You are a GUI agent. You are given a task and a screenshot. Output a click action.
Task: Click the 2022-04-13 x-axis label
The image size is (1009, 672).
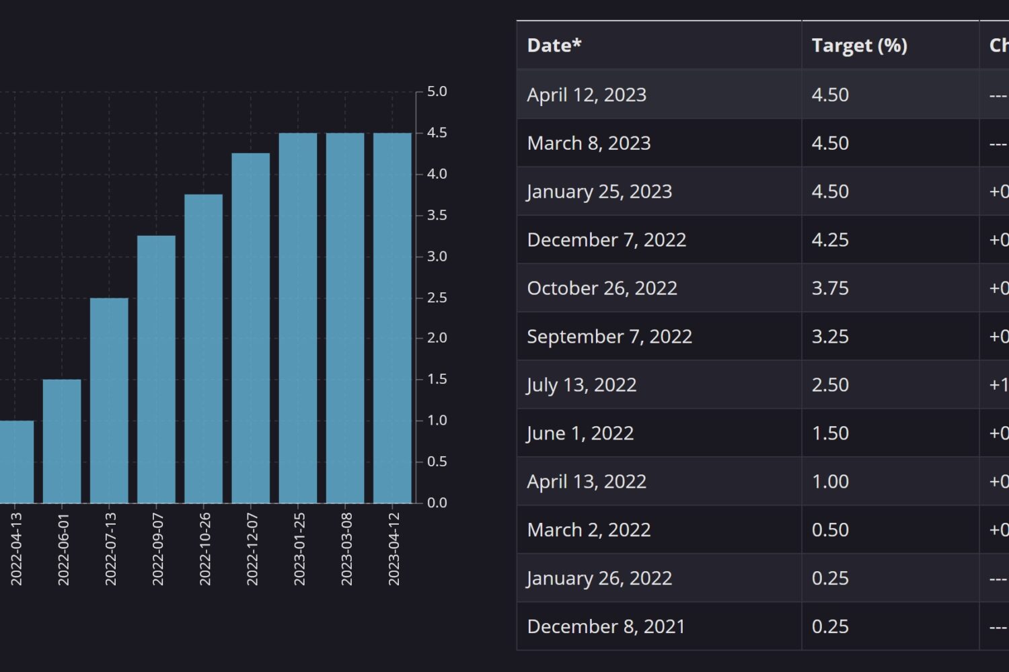(x=16, y=549)
